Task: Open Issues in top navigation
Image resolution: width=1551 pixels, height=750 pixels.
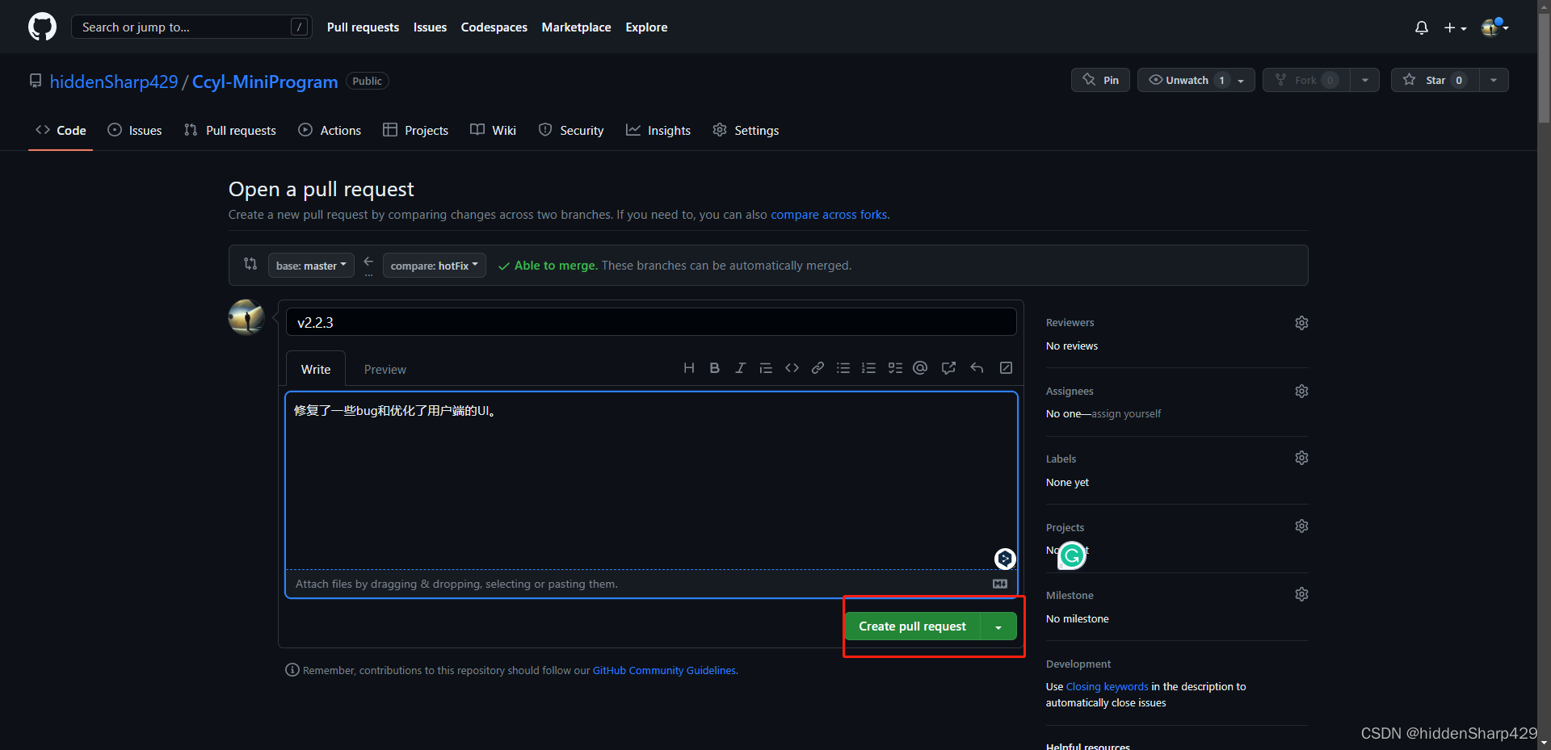Action: pos(430,27)
